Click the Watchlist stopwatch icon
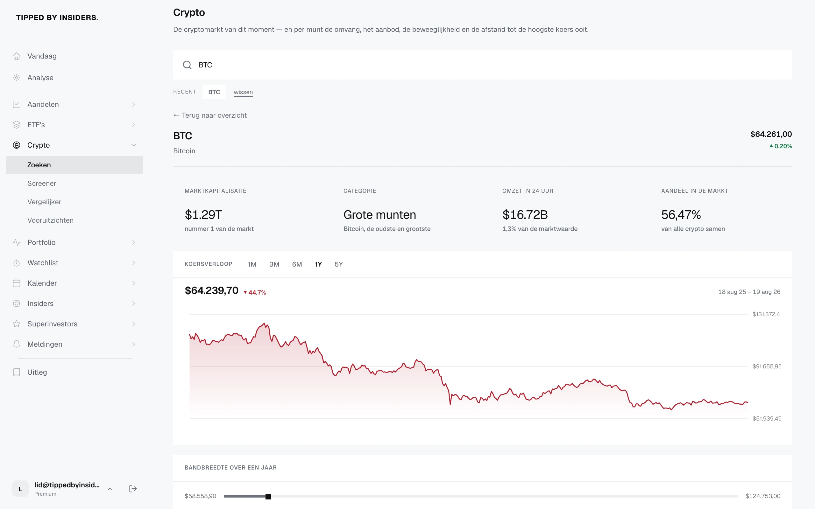This screenshot has width=815, height=509. click(17, 263)
